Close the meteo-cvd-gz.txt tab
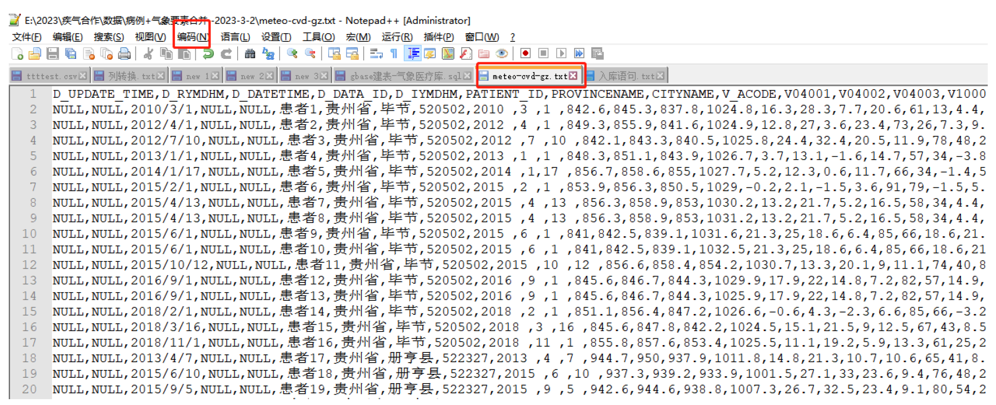This screenshot has width=996, height=405. [x=573, y=75]
